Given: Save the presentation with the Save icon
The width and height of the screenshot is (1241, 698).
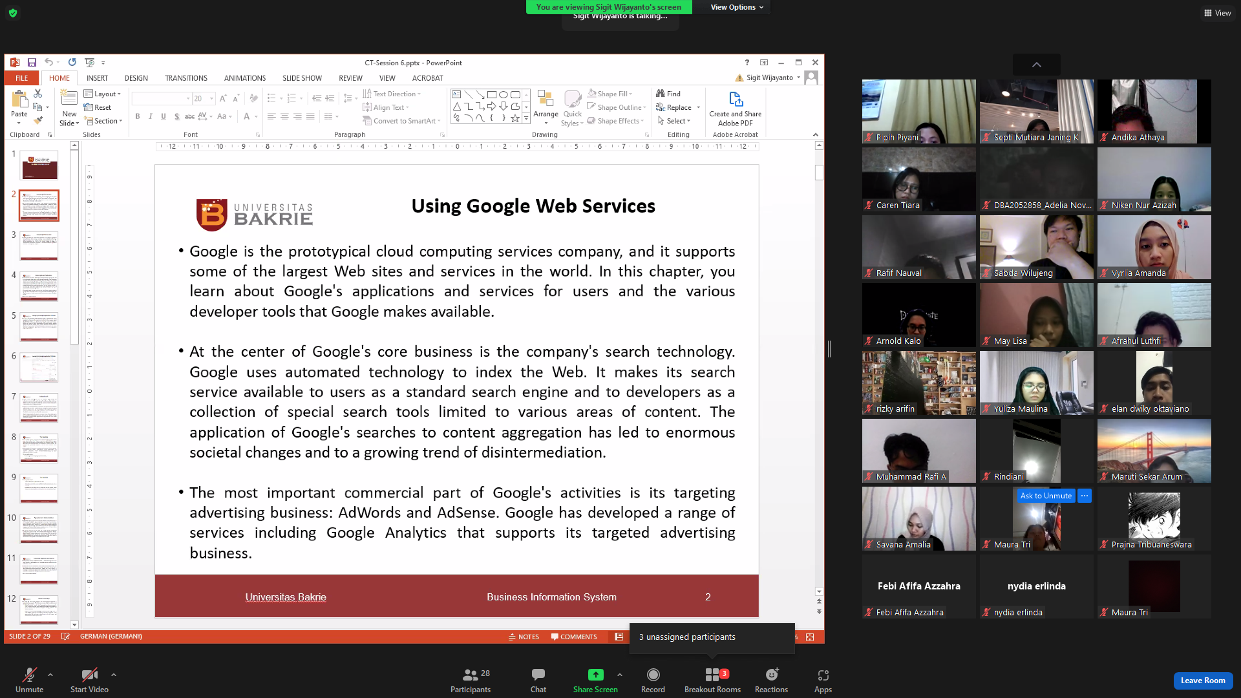Looking at the screenshot, I should tap(32, 63).
